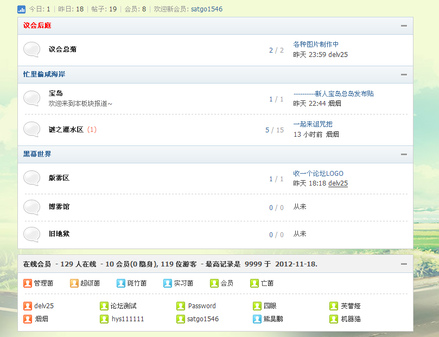Click the red 管理菌 legend icon
The image size is (439, 337).
click(28, 283)
